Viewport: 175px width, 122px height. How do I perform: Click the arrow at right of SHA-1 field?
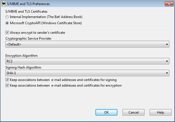(x=167, y=73)
